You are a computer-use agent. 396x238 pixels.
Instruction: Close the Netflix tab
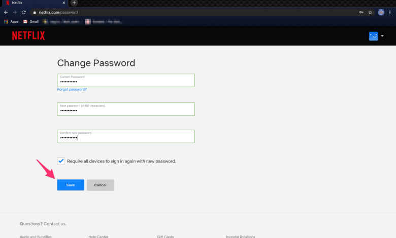click(63, 3)
